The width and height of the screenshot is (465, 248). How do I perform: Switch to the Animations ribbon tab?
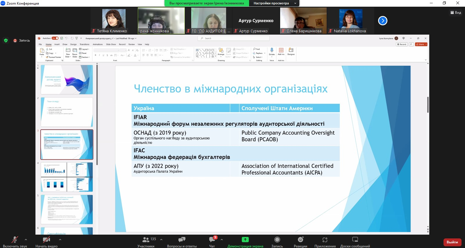click(x=98, y=44)
